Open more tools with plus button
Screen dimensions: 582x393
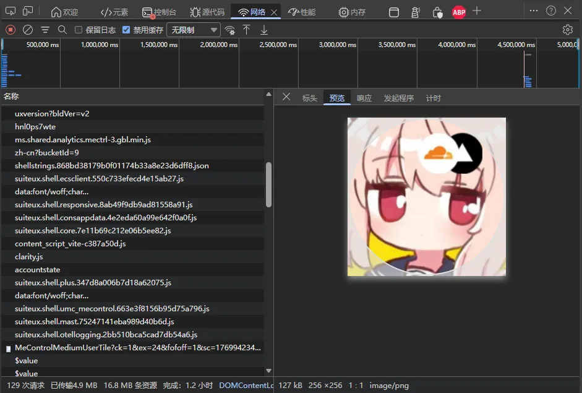click(477, 11)
